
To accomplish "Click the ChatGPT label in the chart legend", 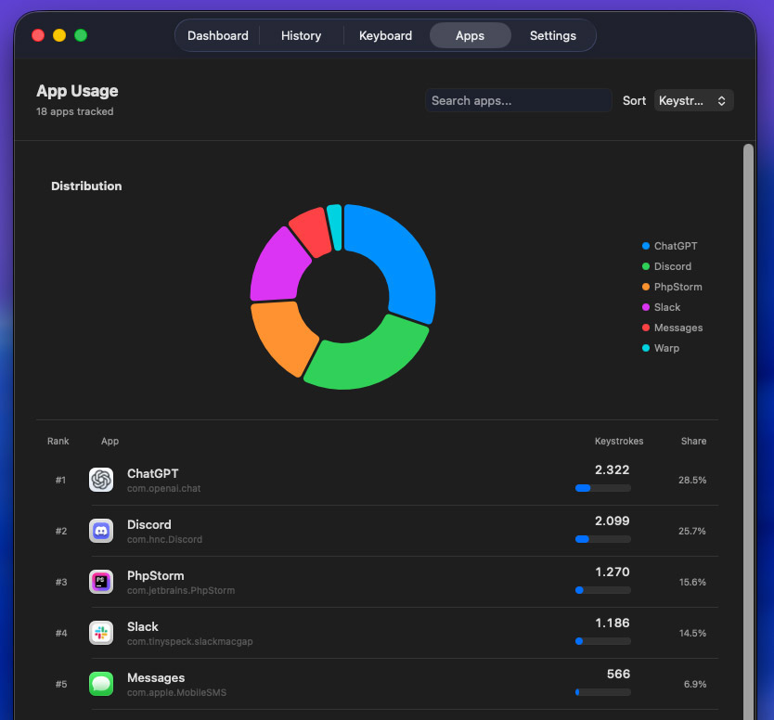I will [676, 246].
